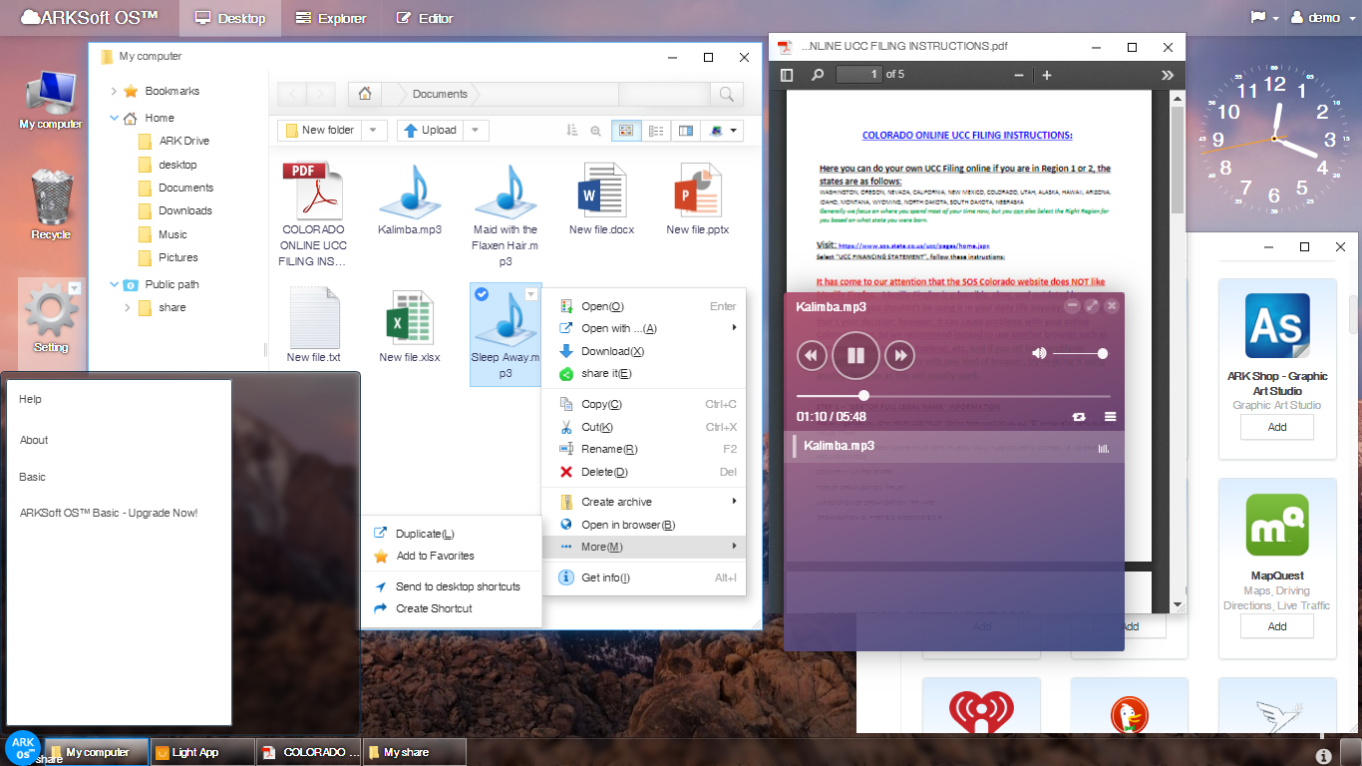Click the home icon in address bar

click(x=365, y=94)
